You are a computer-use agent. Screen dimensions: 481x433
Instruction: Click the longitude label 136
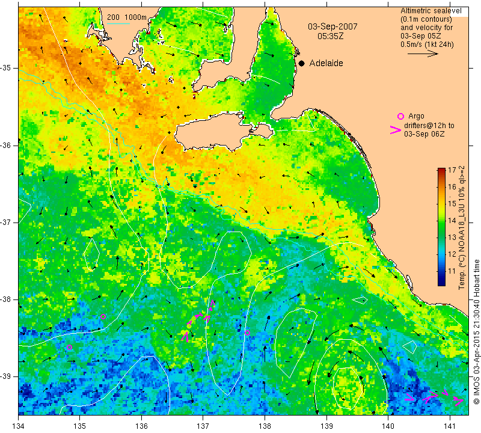[x=141, y=426]
